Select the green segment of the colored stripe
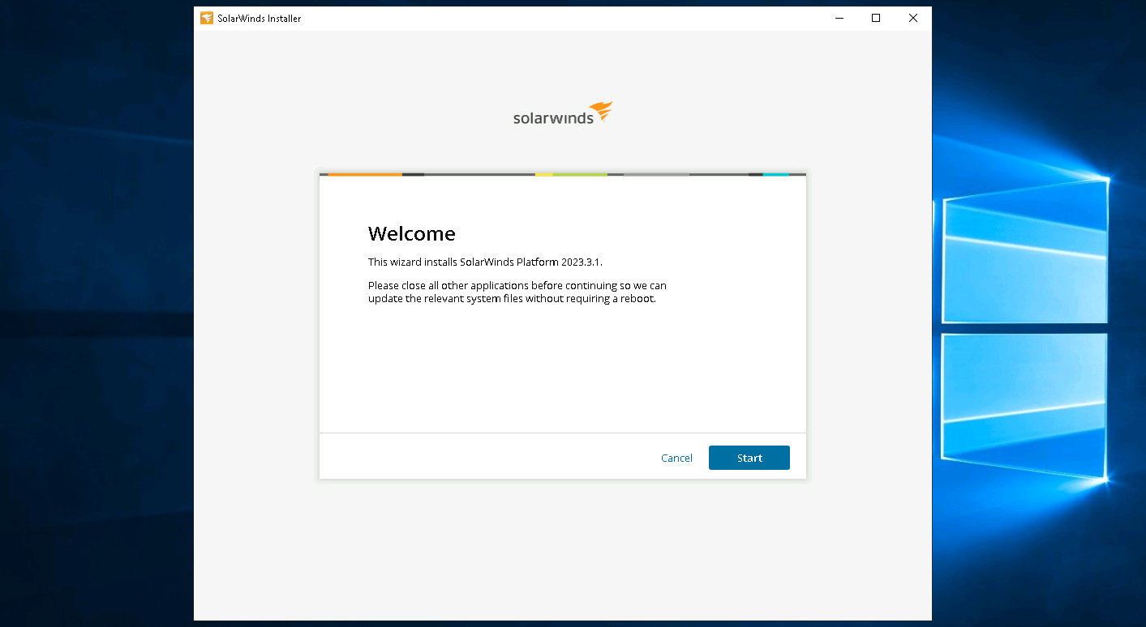 coord(580,174)
